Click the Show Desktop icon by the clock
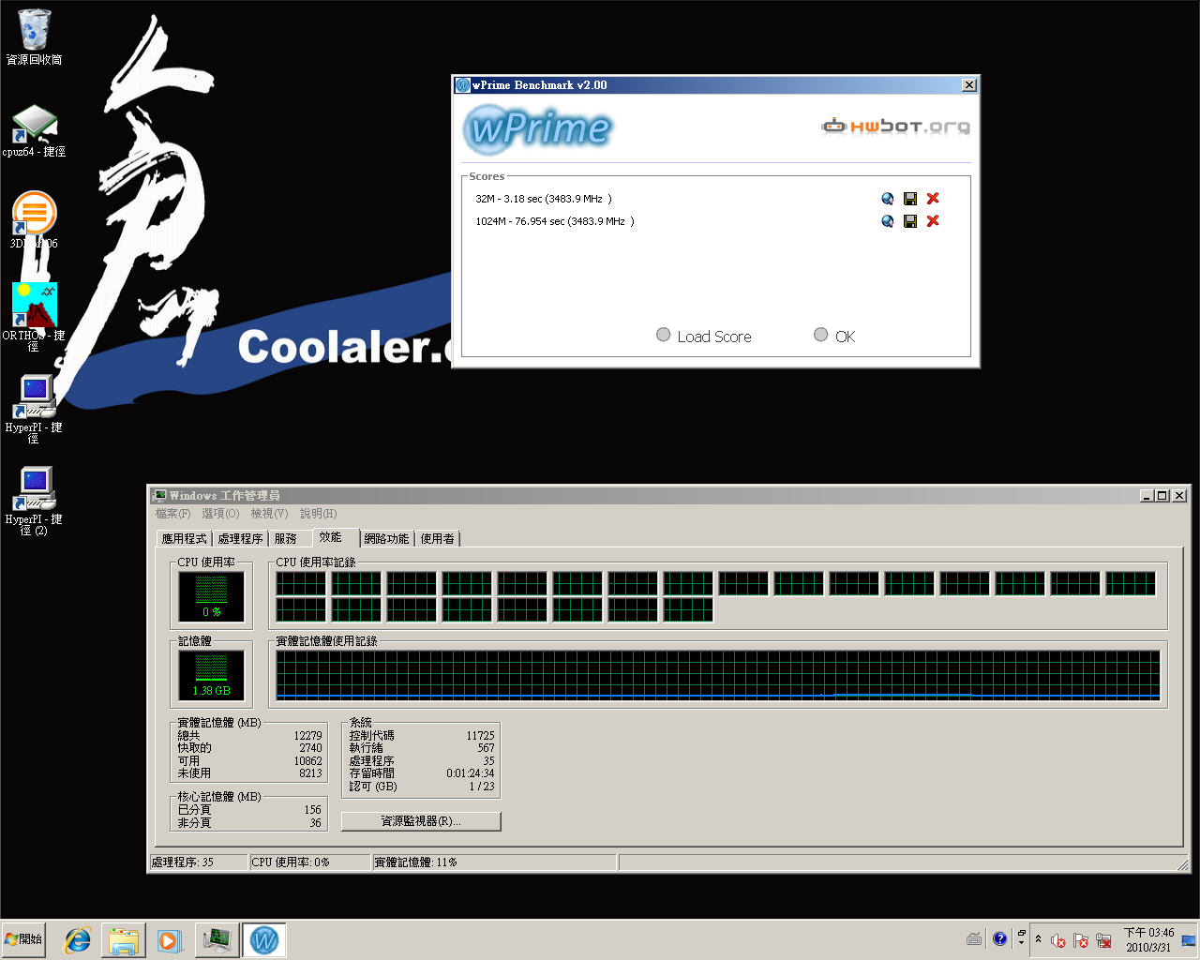1200x960 pixels. pos(1189,940)
